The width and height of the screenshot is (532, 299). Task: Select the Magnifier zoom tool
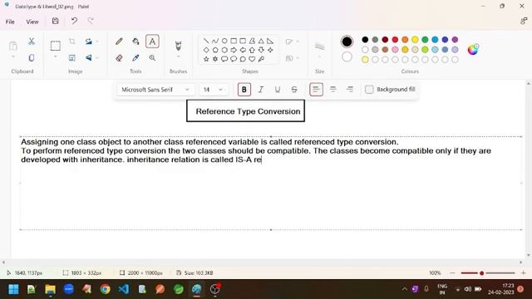[x=152, y=58]
